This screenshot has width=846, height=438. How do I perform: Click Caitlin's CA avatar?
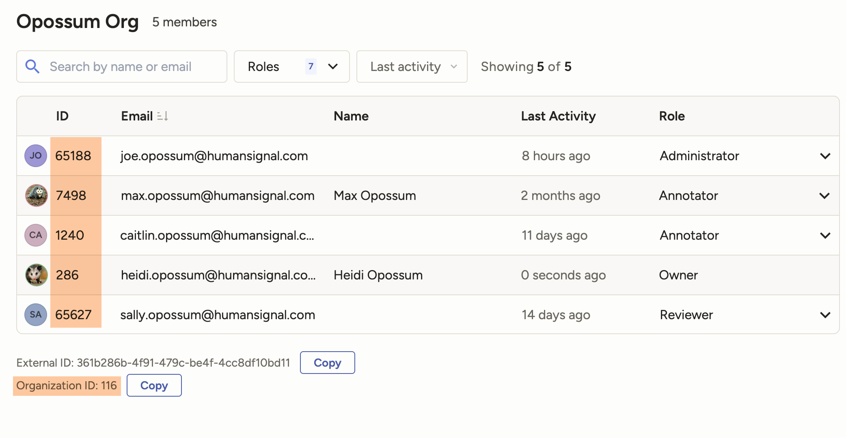pyautogui.click(x=36, y=235)
